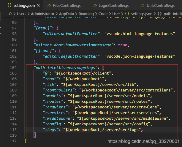Click "${workspaceRoot}/server/src/lib" value
The height and width of the screenshot is (147, 182).
pos(99,85)
